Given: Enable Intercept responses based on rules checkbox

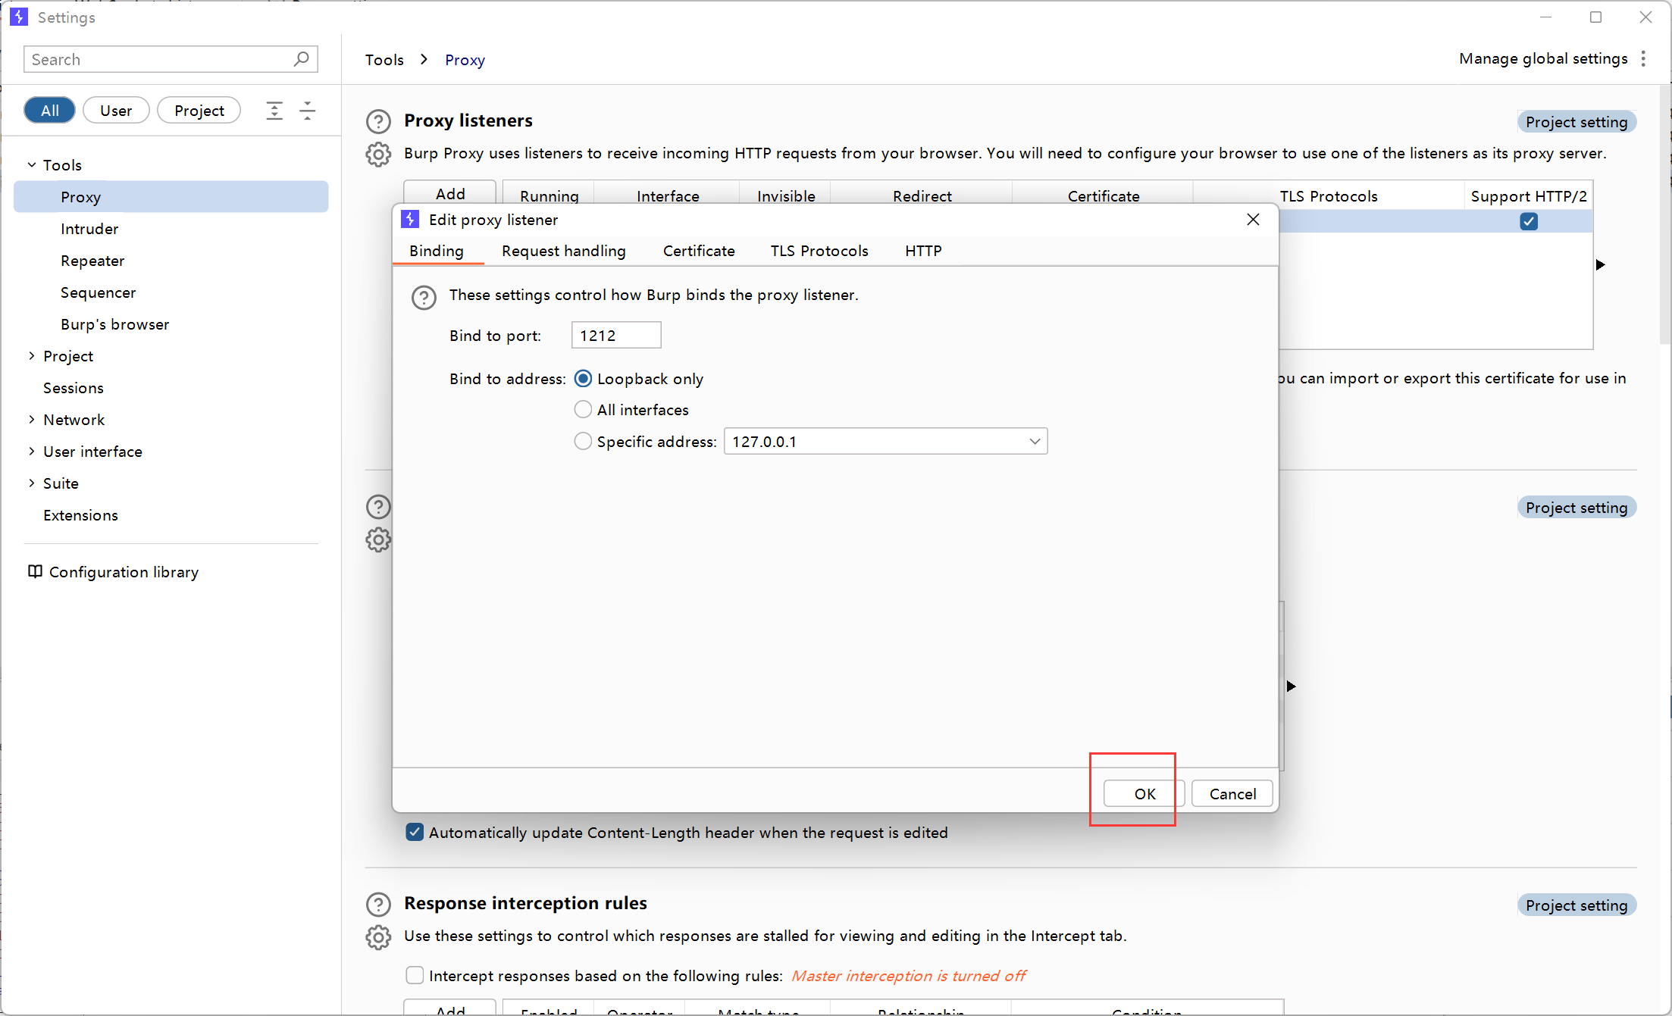Looking at the screenshot, I should click(x=415, y=976).
